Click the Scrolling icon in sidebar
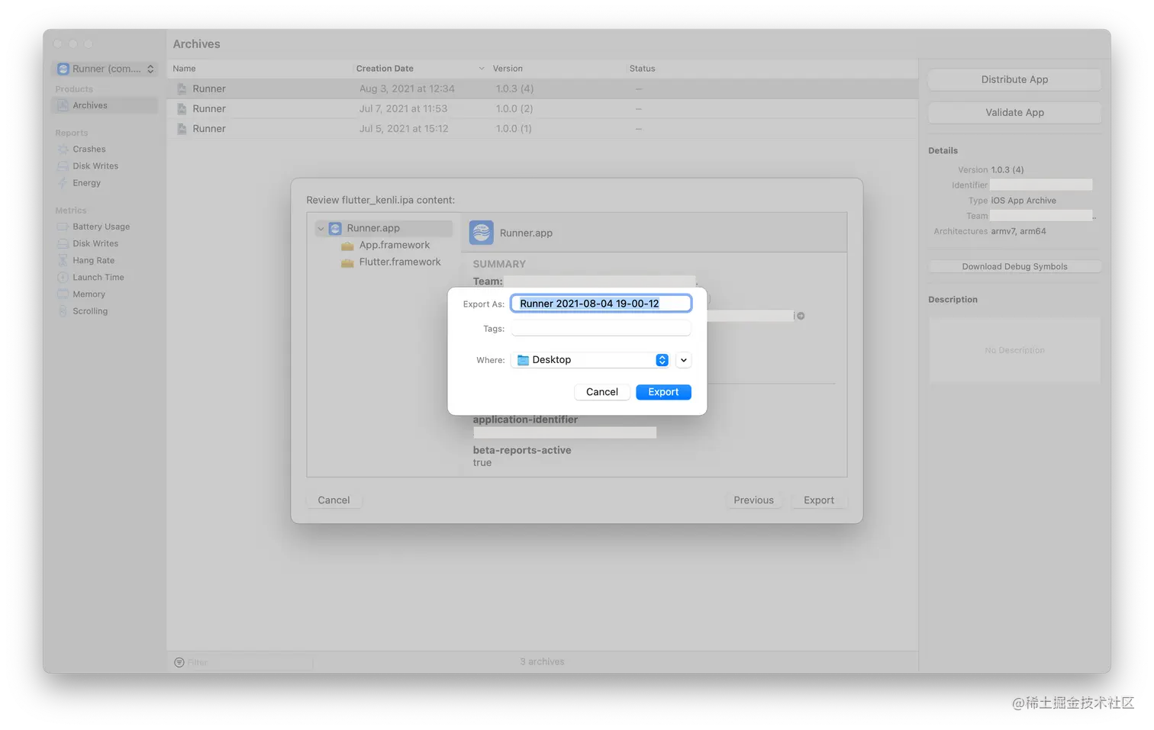The width and height of the screenshot is (1154, 730). pyautogui.click(x=63, y=311)
